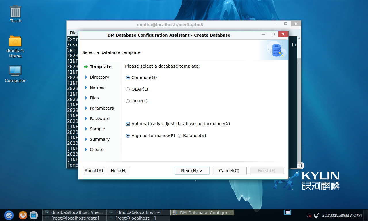
Task: Switch to root@localhost:/data taskbar window
Action: [74, 218]
